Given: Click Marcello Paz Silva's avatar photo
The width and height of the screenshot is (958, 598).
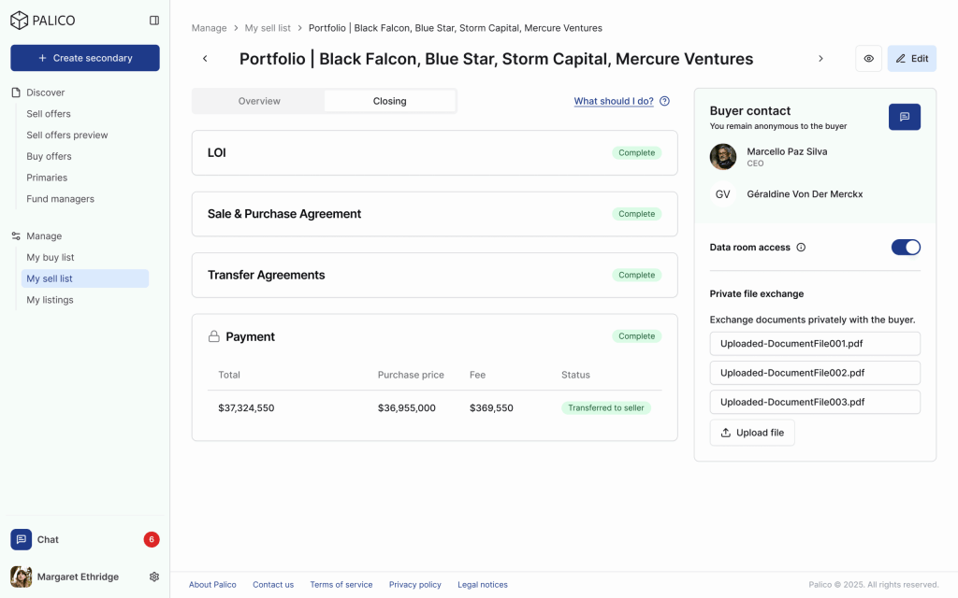Looking at the screenshot, I should coord(723,157).
